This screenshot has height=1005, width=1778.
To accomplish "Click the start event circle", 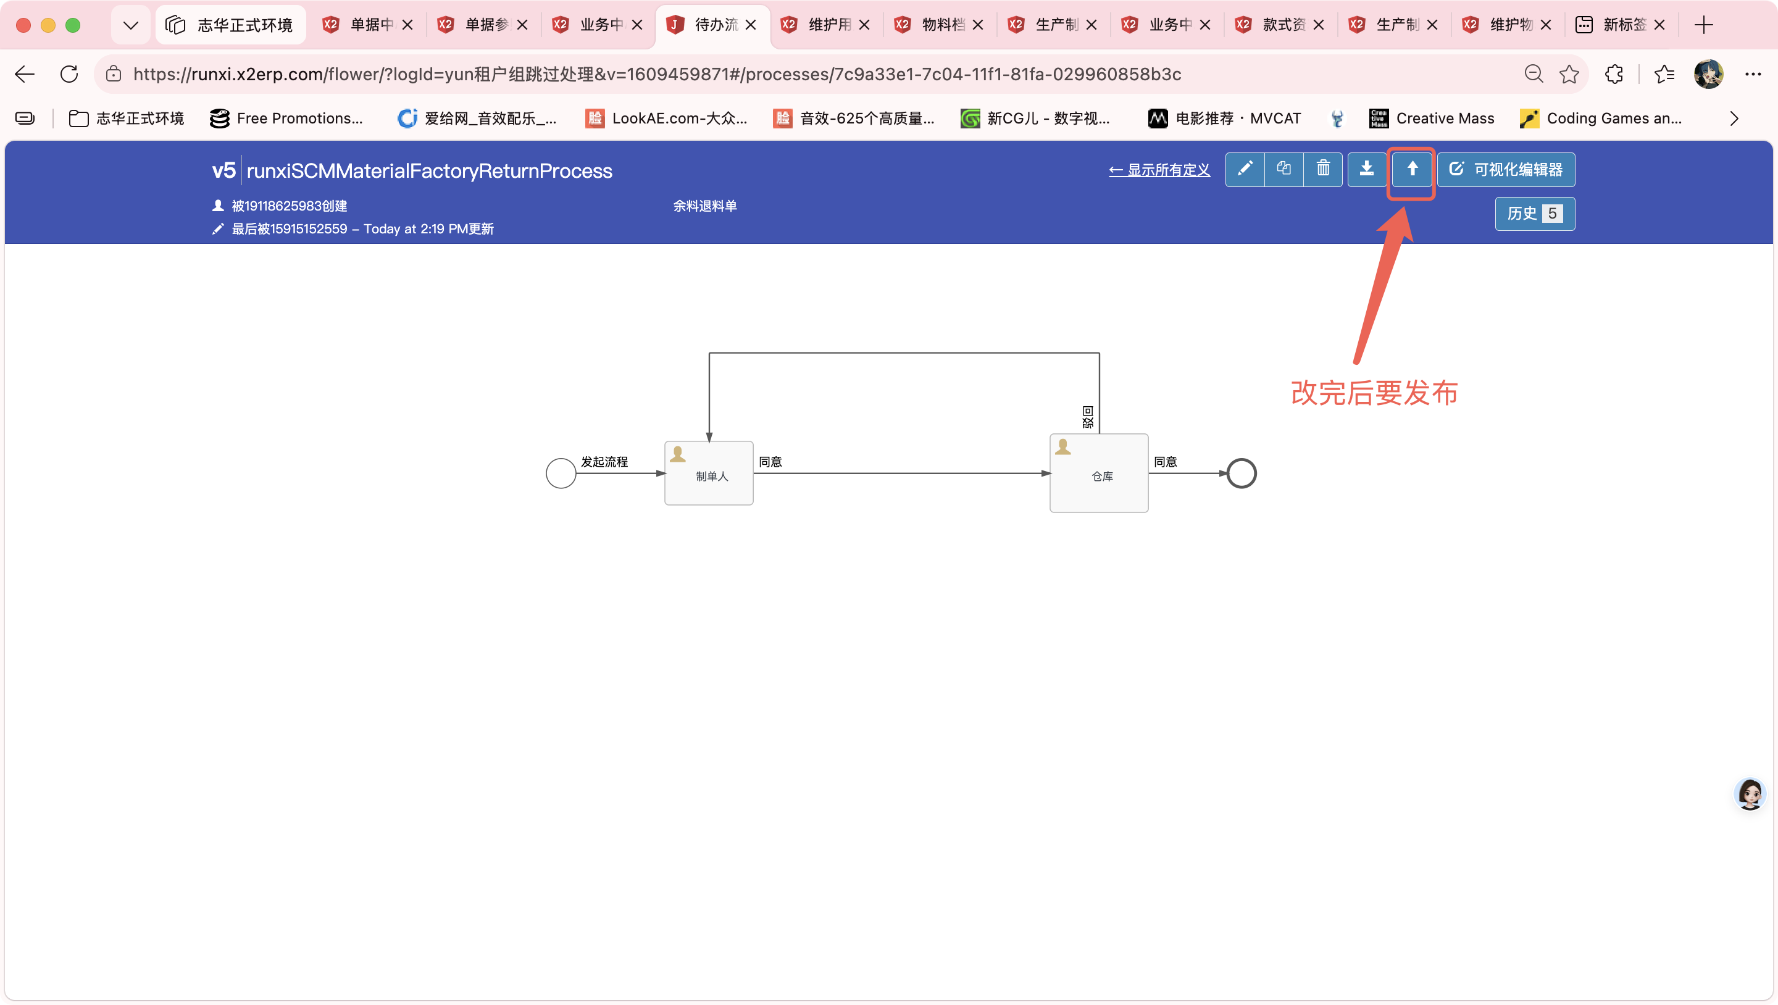I will click(x=561, y=473).
